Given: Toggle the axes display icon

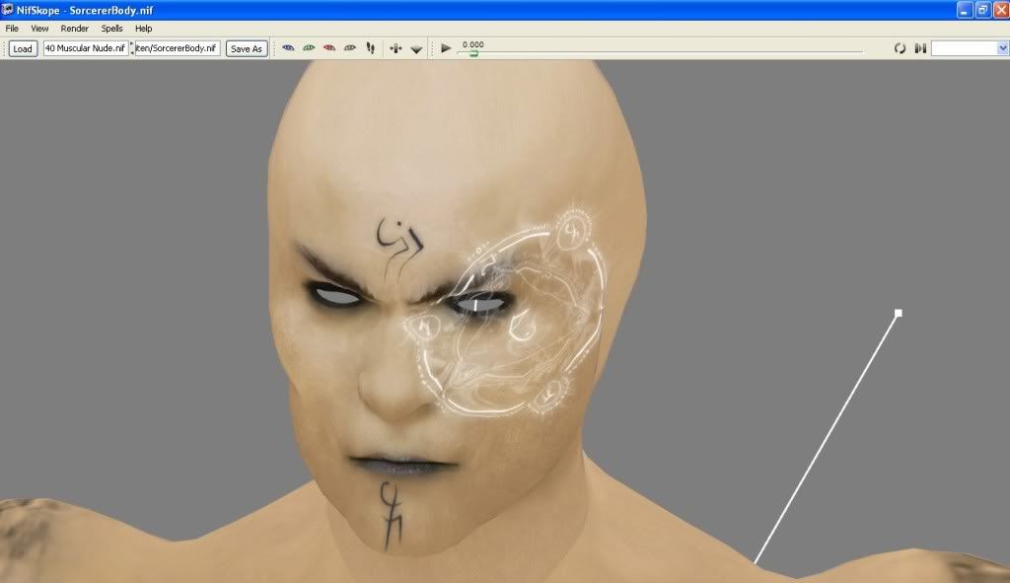Looking at the screenshot, I should (397, 47).
